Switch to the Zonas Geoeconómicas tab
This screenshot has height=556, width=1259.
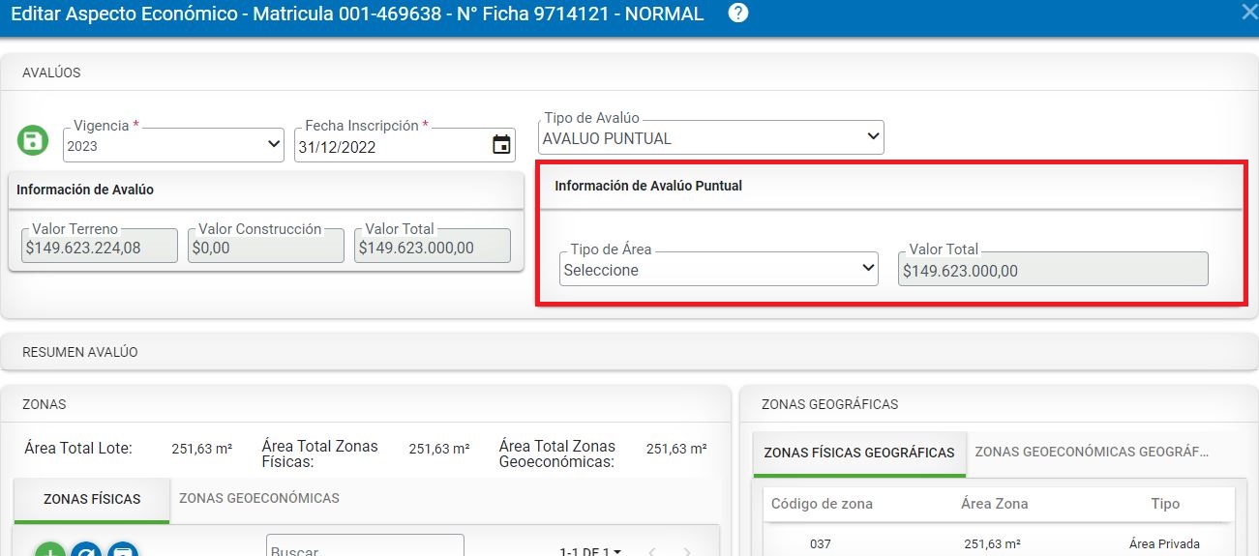click(x=258, y=499)
